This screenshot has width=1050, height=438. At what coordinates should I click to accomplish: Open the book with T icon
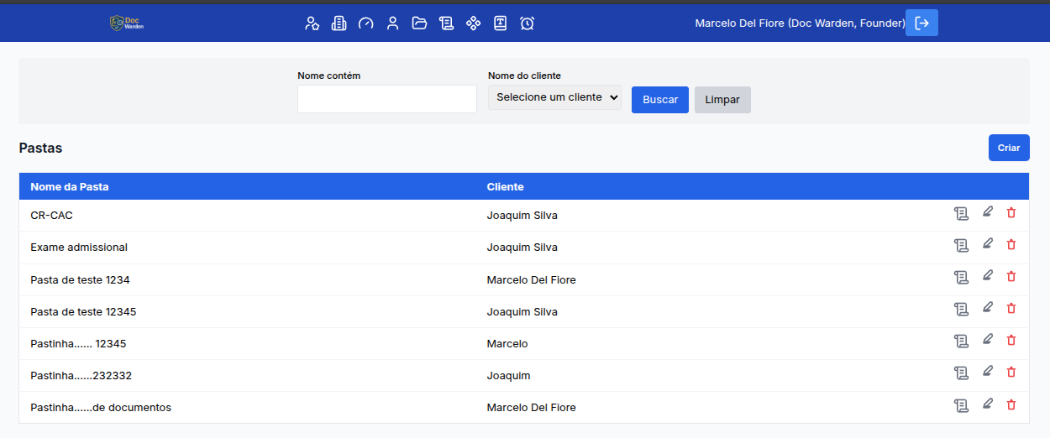click(x=500, y=23)
